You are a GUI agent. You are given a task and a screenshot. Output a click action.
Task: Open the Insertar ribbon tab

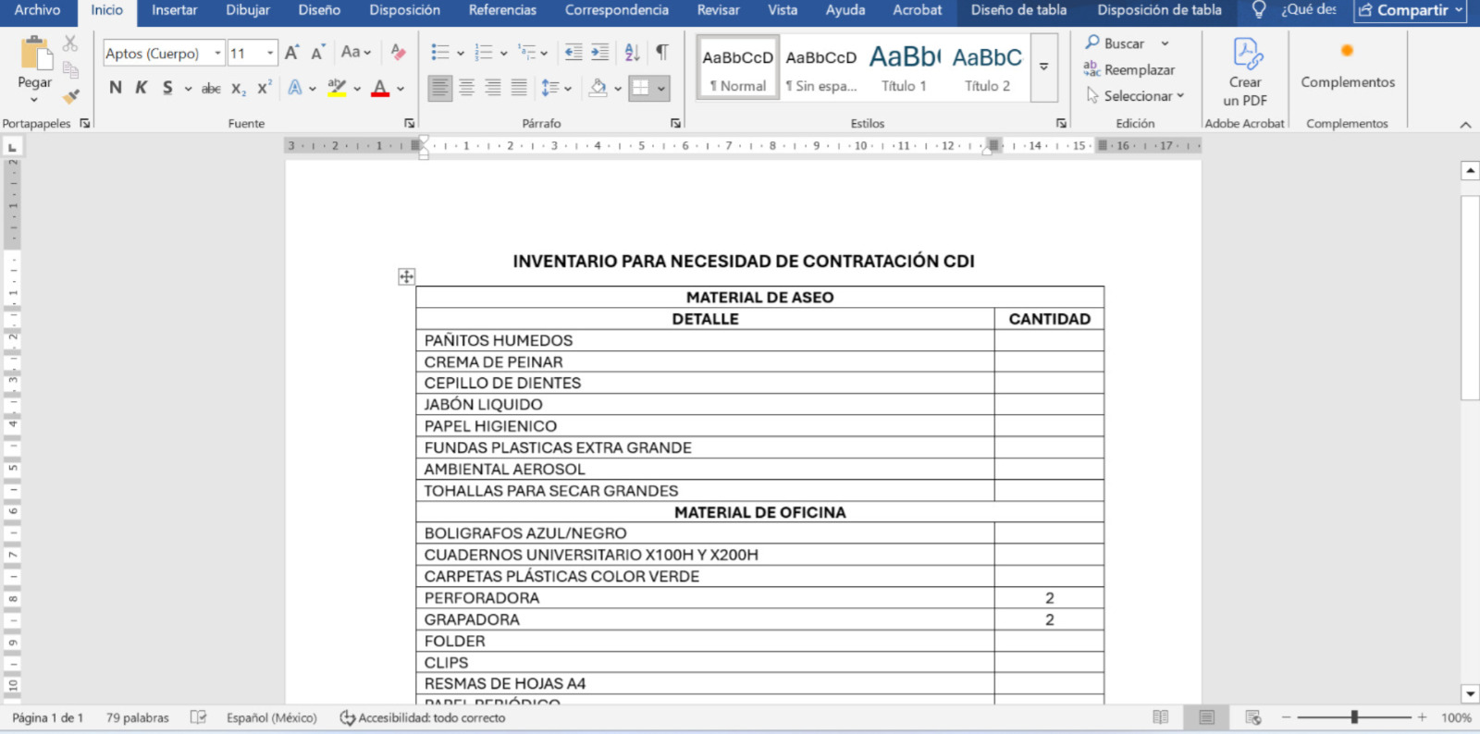(x=174, y=10)
